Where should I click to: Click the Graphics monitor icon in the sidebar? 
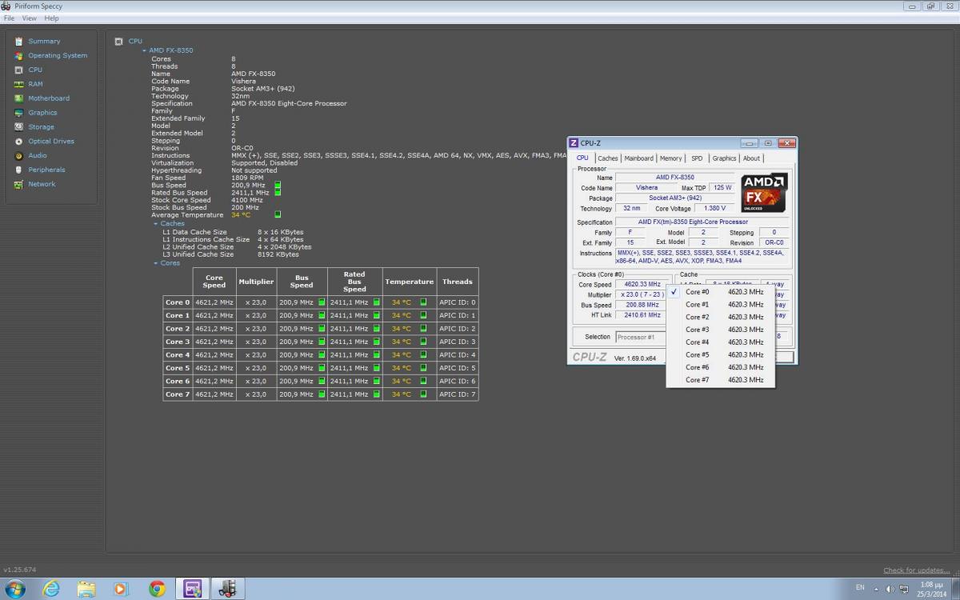point(18,113)
